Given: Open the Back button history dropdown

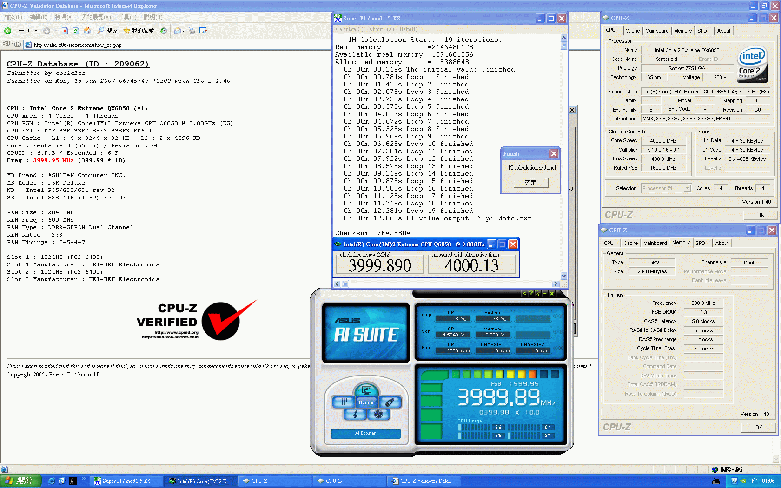Looking at the screenshot, I should [36, 31].
